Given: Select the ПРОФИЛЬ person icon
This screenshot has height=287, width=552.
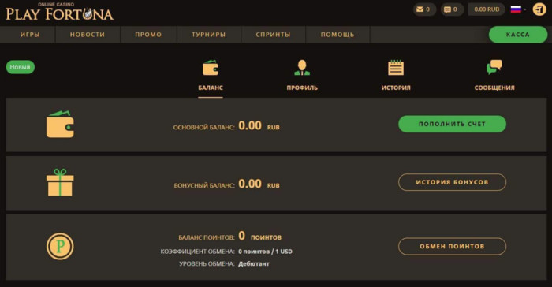Looking at the screenshot, I should [x=302, y=68].
